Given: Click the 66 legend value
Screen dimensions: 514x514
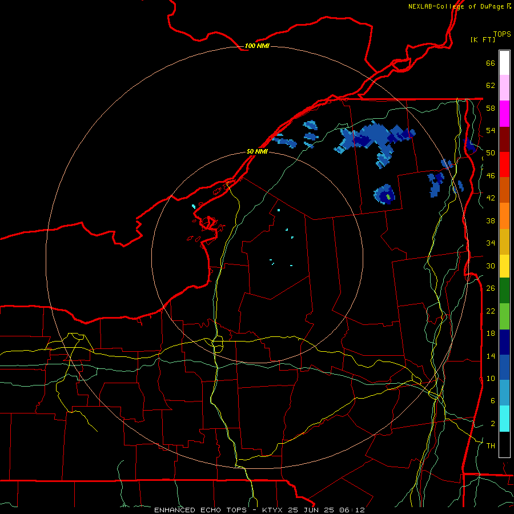Looking at the screenshot, I should coord(491,63).
